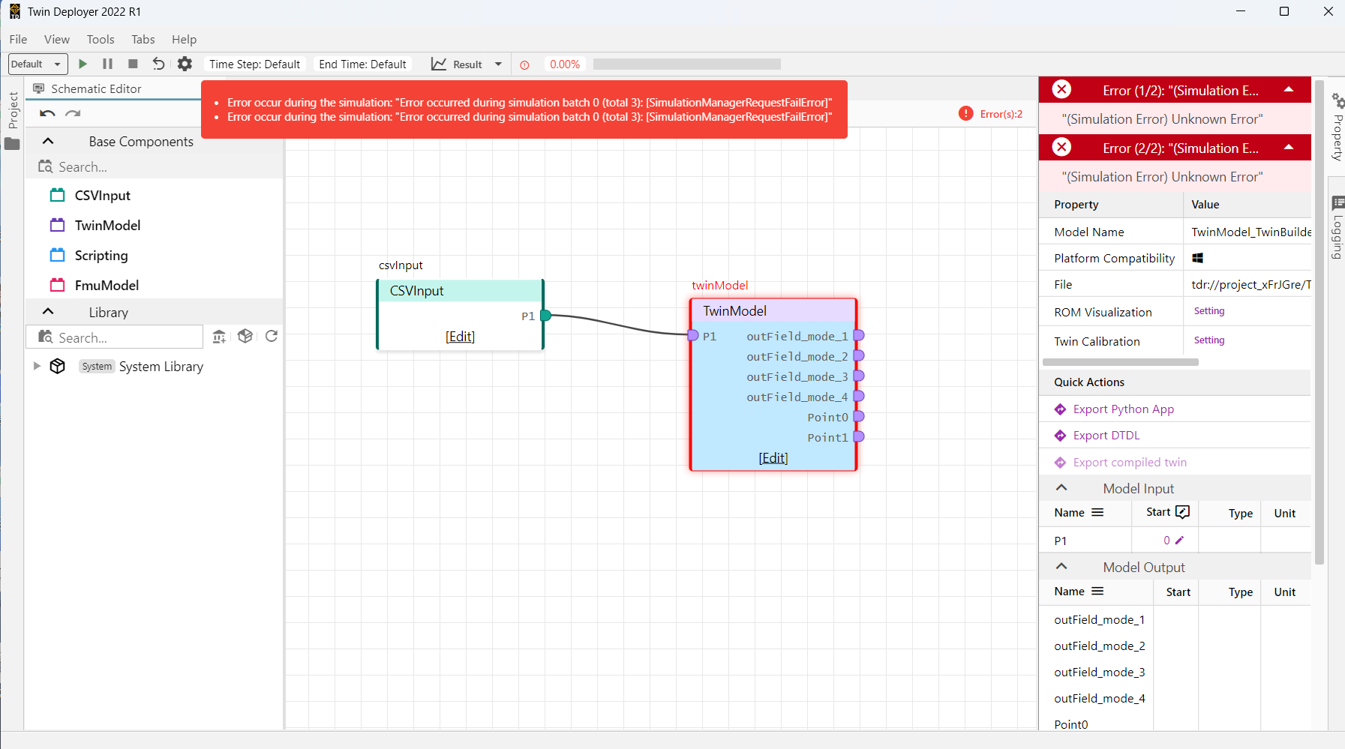Screen dimensions: 1345x749
Task: Click the End Time: Default setting
Action: point(362,64)
